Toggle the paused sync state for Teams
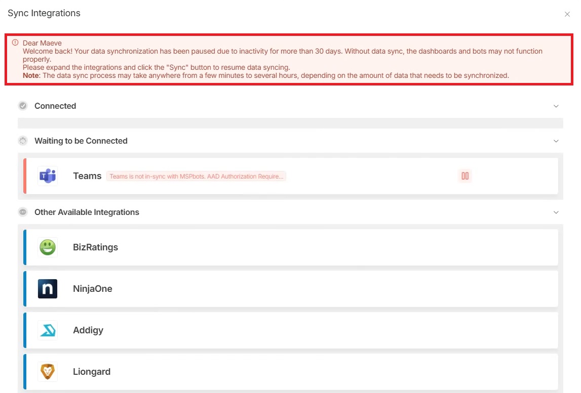Image resolution: width=581 pixels, height=393 pixels. (x=464, y=176)
